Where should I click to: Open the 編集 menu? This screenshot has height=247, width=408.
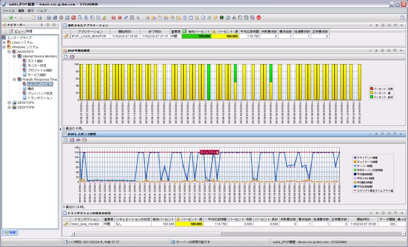(21, 11)
